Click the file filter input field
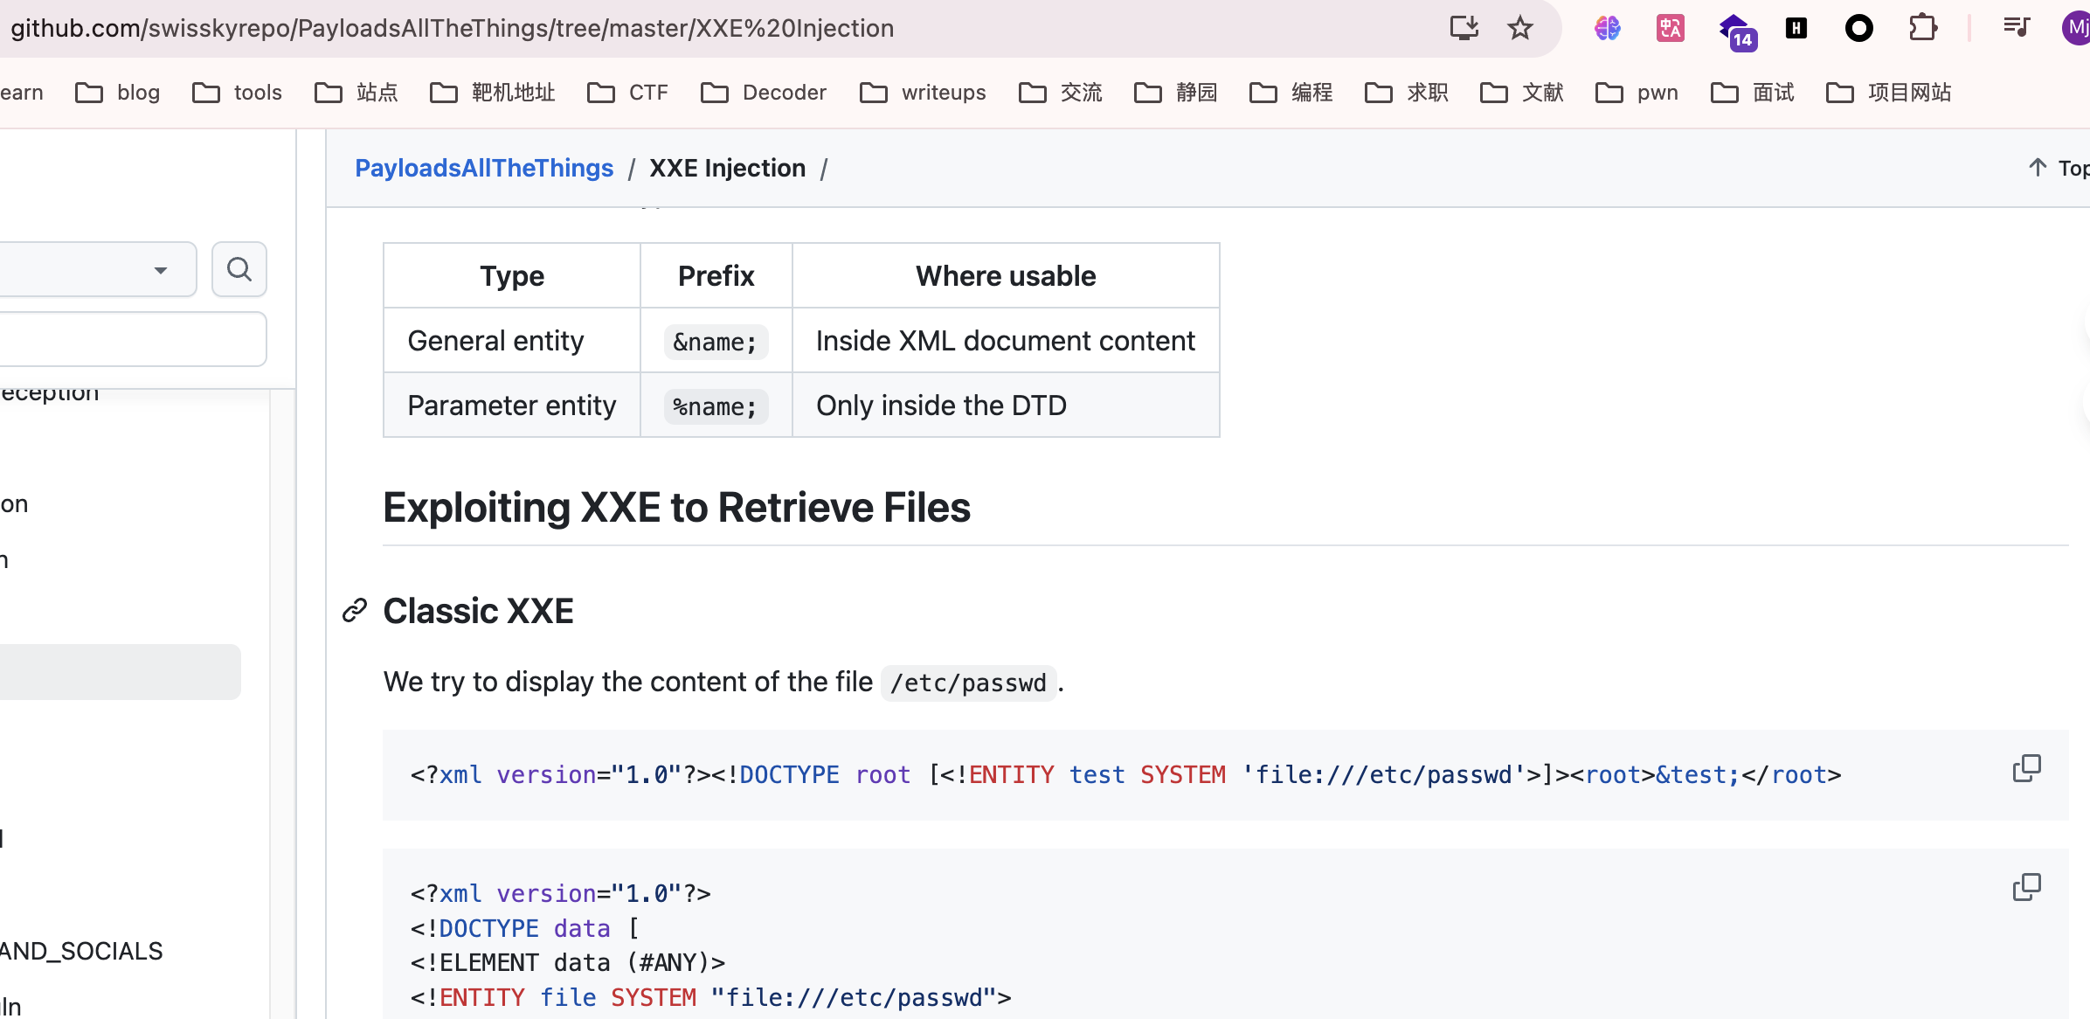The image size is (2090, 1019). 131,339
